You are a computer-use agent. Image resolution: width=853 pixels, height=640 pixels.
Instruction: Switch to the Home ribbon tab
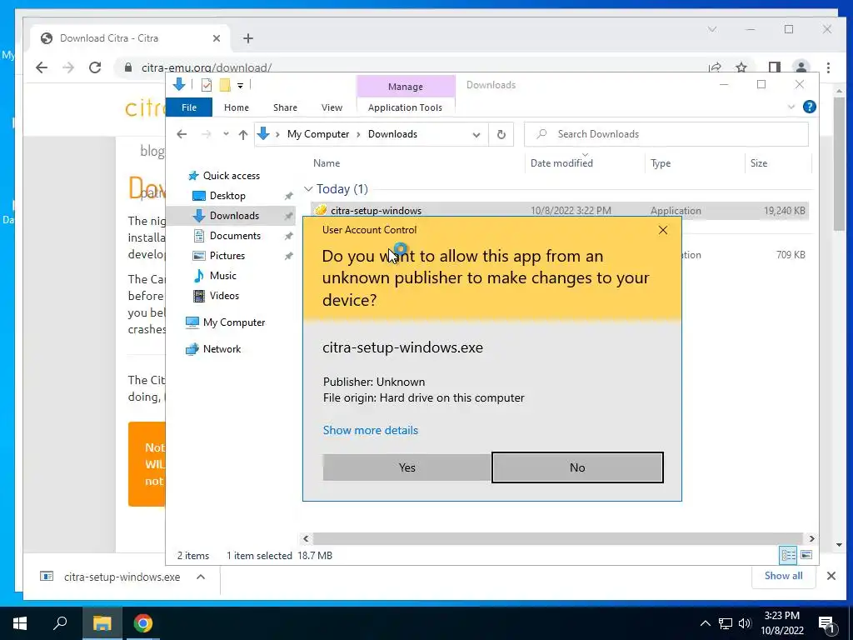coord(236,107)
